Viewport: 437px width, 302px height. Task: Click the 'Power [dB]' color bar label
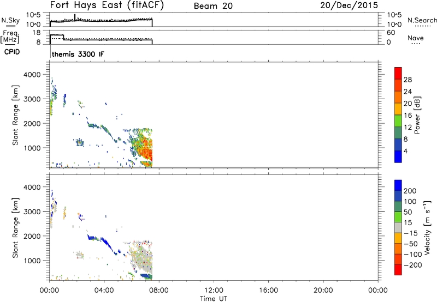[x=417, y=115]
